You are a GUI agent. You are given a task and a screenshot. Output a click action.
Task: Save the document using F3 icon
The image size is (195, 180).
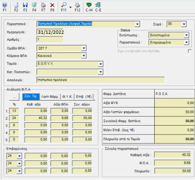25,7
